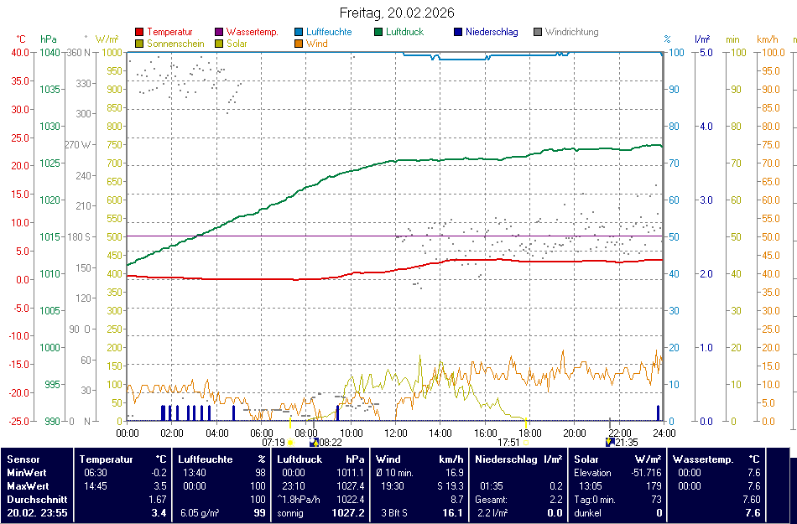
Task: Click the moonset icon at 21:35
Action: [610, 442]
